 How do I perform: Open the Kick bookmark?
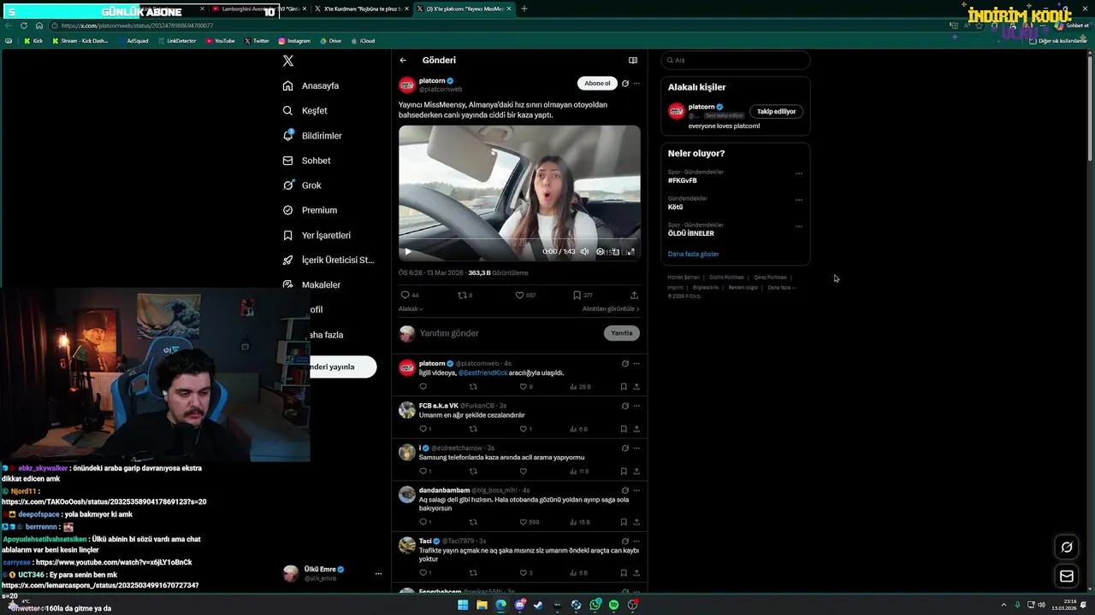(x=33, y=41)
